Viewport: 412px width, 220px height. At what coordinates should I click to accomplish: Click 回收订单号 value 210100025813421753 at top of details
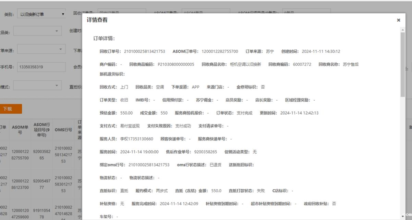[x=144, y=51]
